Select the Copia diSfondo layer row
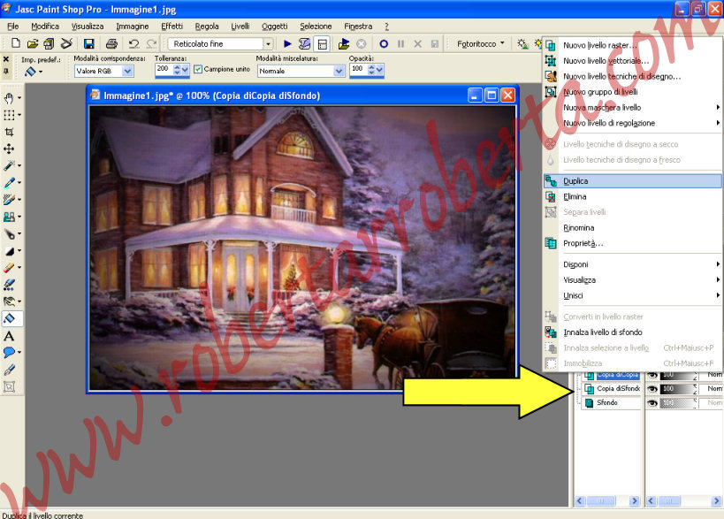 tap(612, 389)
